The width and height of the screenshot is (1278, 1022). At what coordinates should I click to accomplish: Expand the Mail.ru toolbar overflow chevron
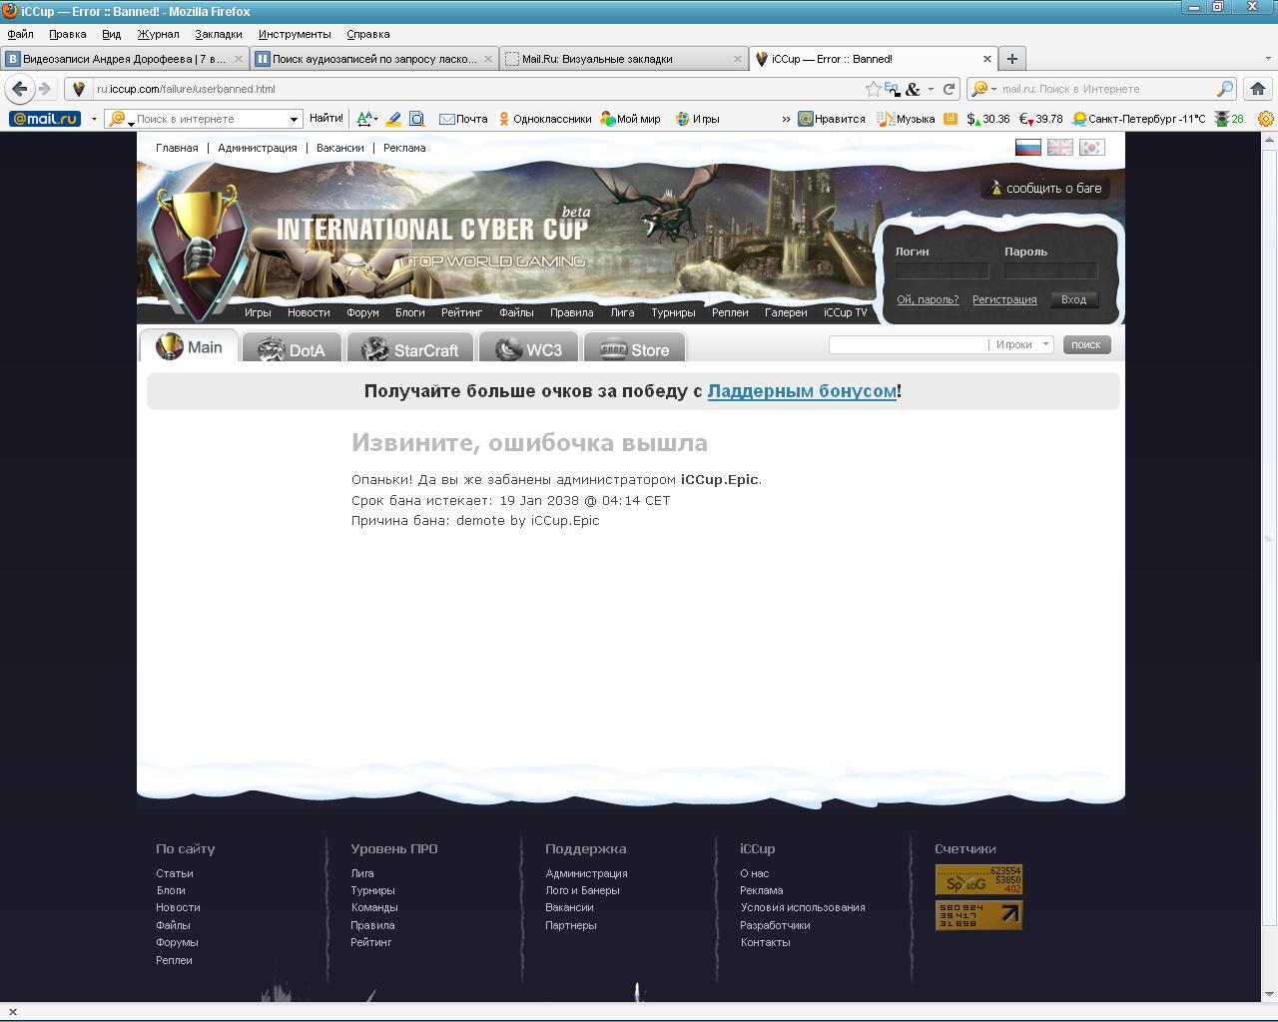(786, 119)
